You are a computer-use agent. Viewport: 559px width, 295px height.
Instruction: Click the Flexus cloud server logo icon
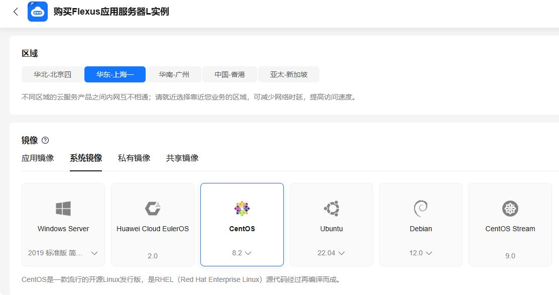[38, 12]
